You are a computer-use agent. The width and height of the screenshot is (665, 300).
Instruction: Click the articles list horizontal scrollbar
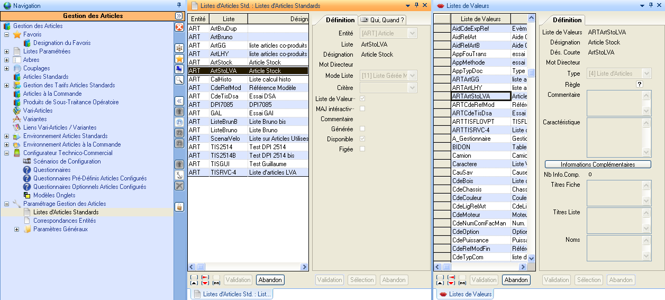tap(248, 267)
